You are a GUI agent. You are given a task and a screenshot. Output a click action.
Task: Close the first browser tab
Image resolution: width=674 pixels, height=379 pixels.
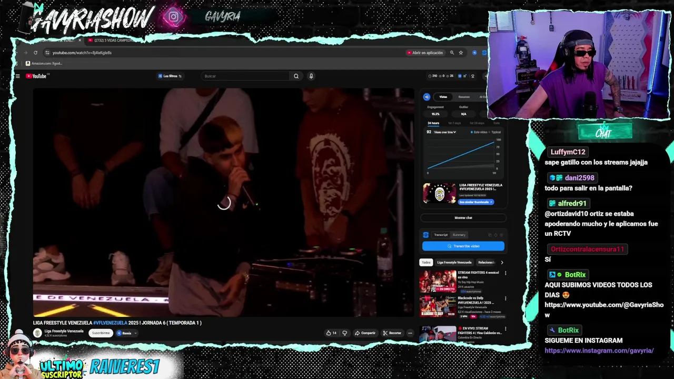tap(80, 40)
